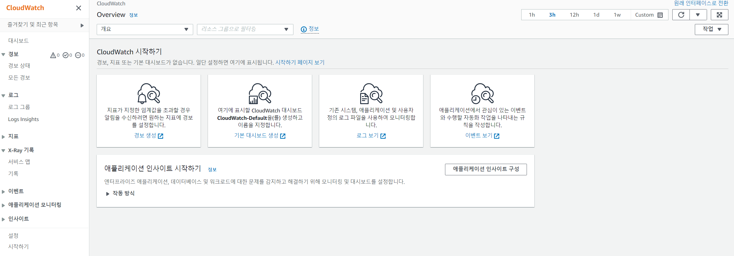The width and height of the screenshot is (734, 256).
Task: Open the 작업 actions dropdown
Action: pyautogui.click(x=711, y=29)
